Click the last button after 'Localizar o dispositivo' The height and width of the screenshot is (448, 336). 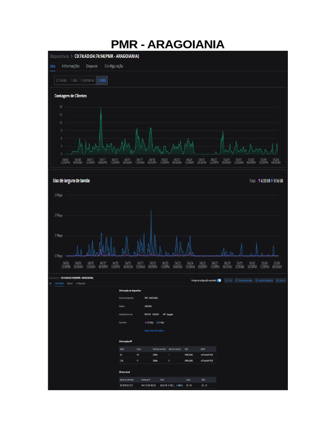(x=281, y=280)
